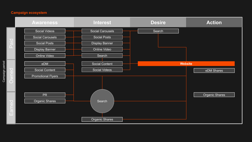The image size is (252, 142).
Task: Select Social Posts box under Awareness
Action: [x=45, y=43]
